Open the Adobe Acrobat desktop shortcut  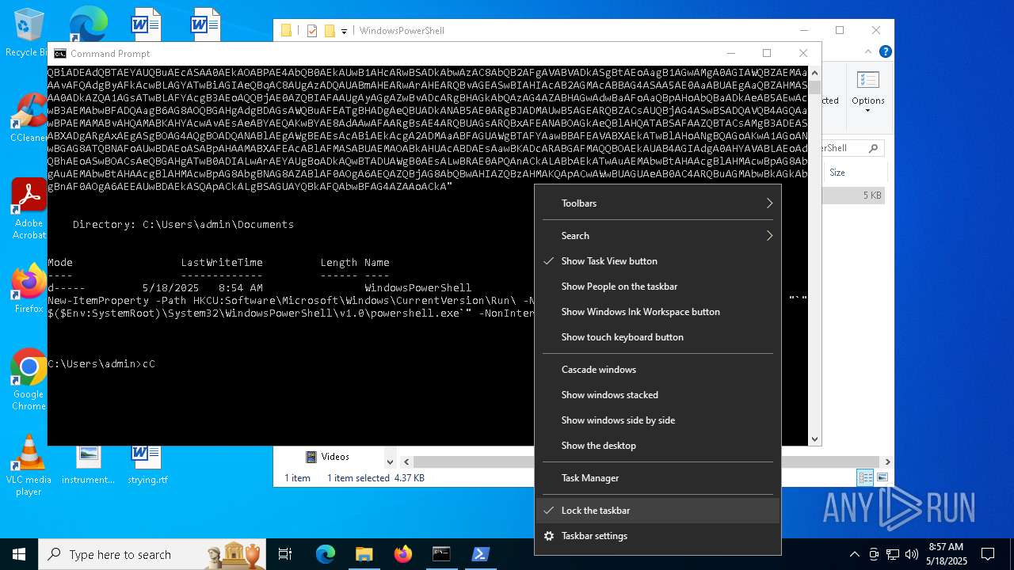click(29, 208)
